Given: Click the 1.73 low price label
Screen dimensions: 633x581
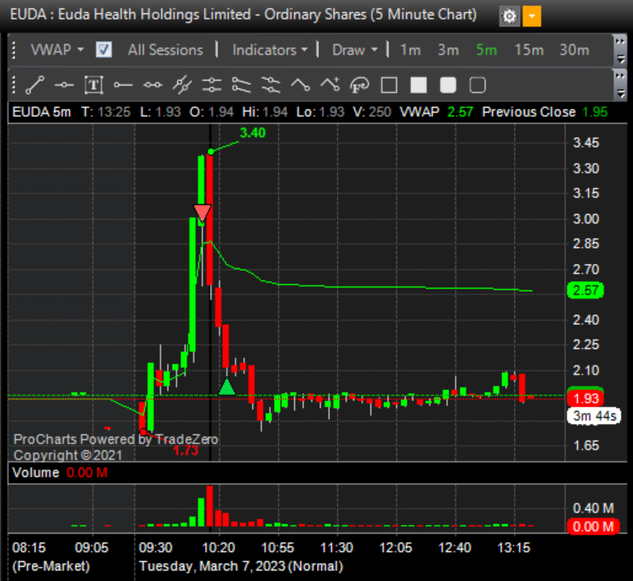Looking at the screenshot, I should 185,450.
